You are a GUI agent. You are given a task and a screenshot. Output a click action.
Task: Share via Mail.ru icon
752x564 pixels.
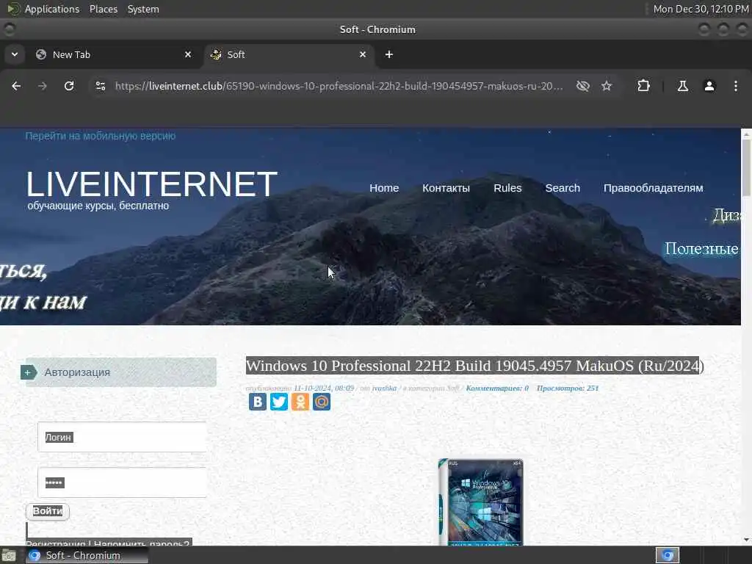322,402
